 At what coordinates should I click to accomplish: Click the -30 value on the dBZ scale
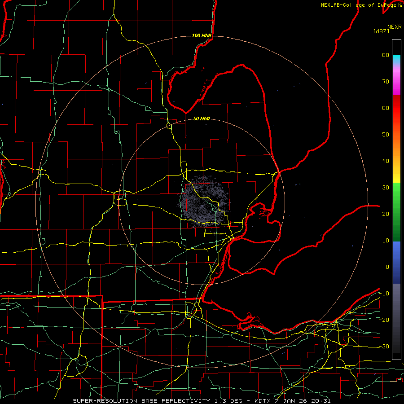pos(384,347)
